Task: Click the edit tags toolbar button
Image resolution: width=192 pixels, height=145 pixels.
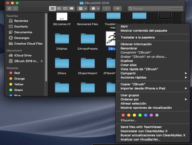Action: coord(117,8)
